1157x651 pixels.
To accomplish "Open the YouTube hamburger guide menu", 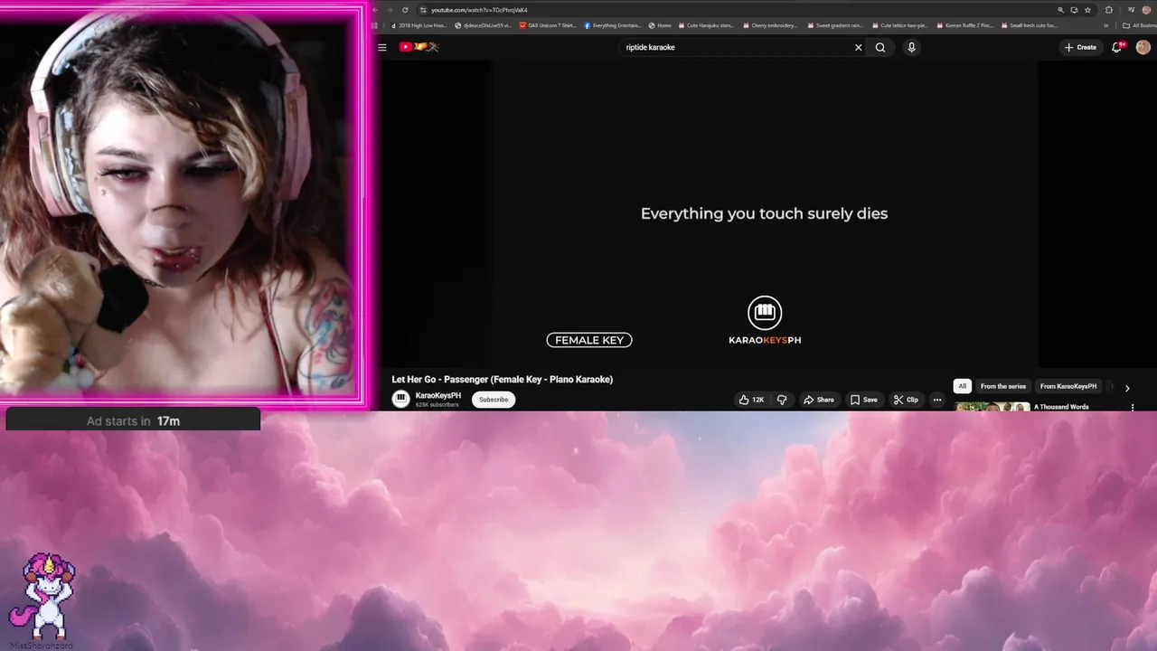I will coord(382,47).
